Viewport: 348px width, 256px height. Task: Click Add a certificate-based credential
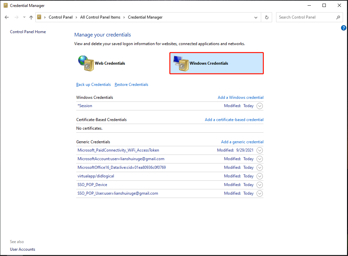pyautogui.click(x=234, y=120)
